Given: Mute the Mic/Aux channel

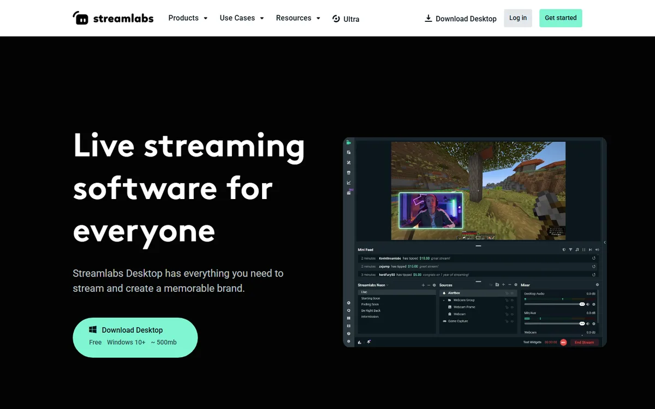Looking at the screenshot, I should point(588,324).
